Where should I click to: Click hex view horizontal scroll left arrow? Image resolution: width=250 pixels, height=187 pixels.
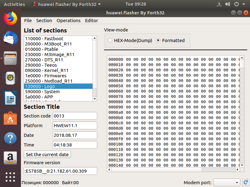(109, 170)
